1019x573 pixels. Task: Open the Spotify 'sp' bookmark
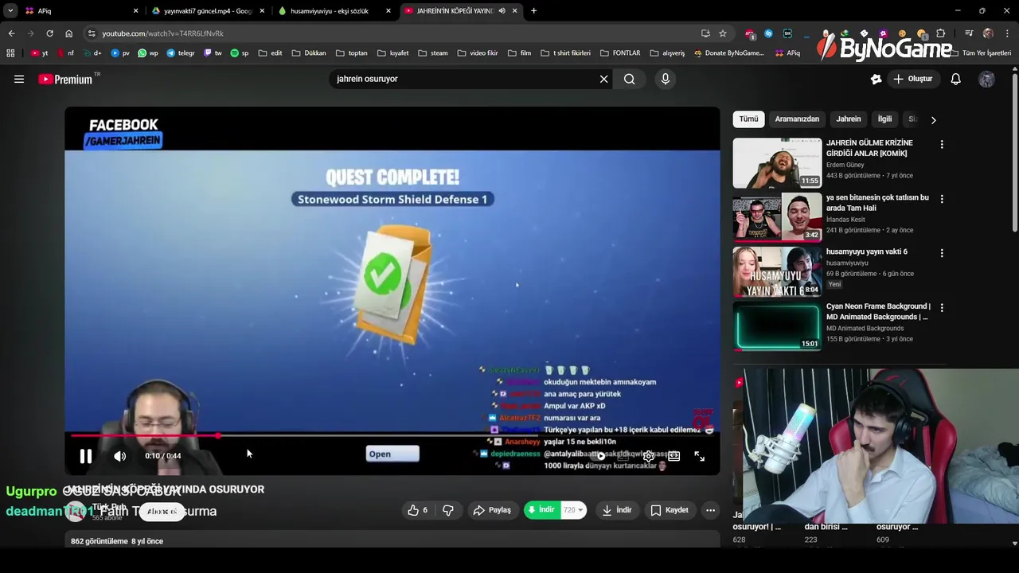point(240,53)
